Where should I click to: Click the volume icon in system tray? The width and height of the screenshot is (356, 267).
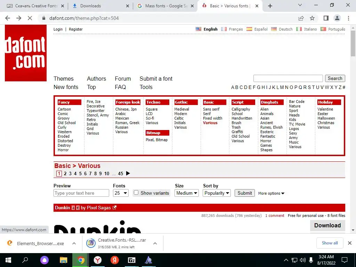click(x=303, y=260)
